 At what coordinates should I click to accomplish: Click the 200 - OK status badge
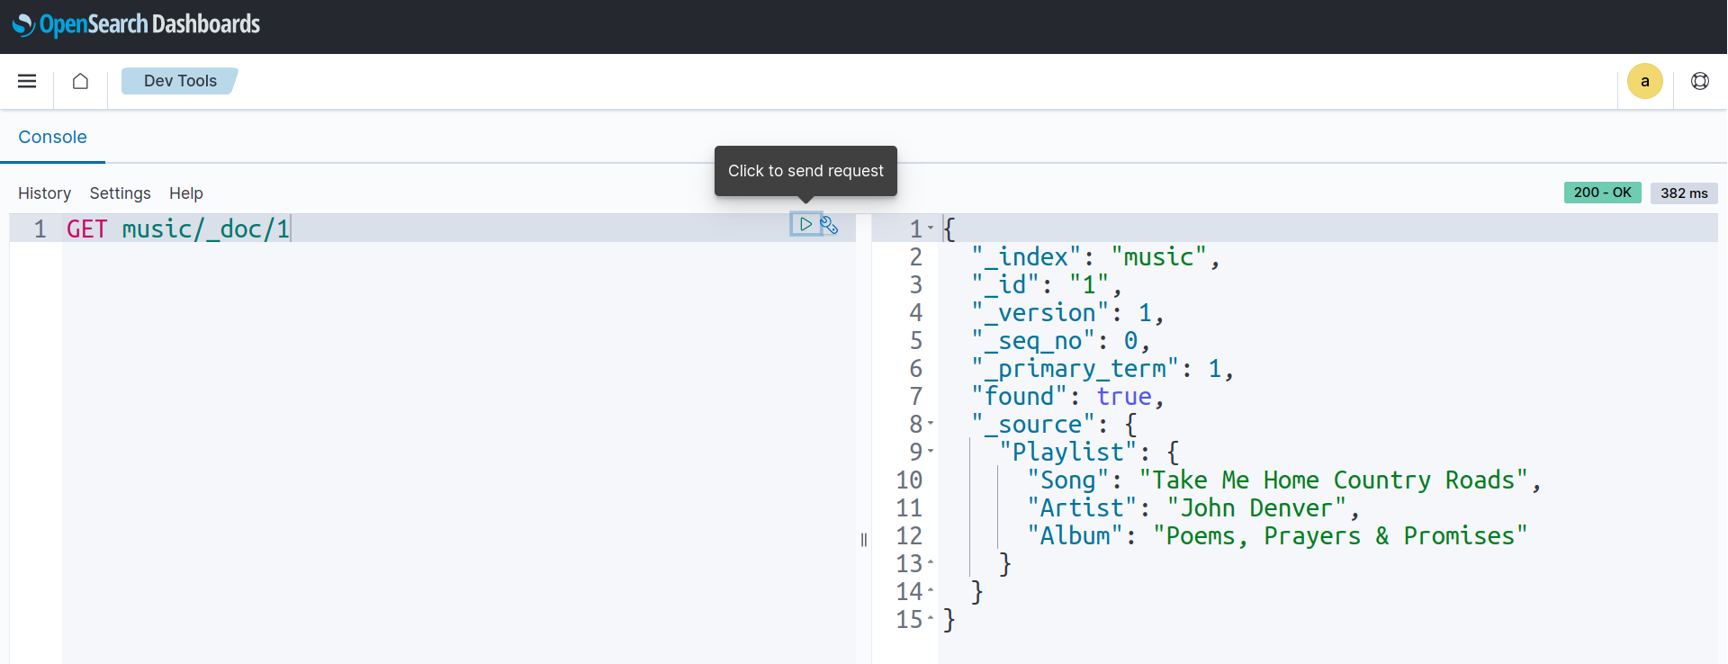(1602, 193)
